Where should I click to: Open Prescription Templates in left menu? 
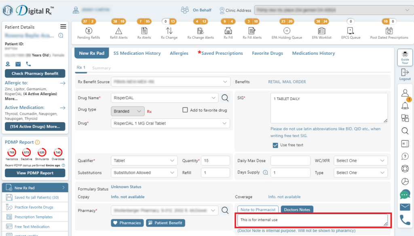point(34,217)
